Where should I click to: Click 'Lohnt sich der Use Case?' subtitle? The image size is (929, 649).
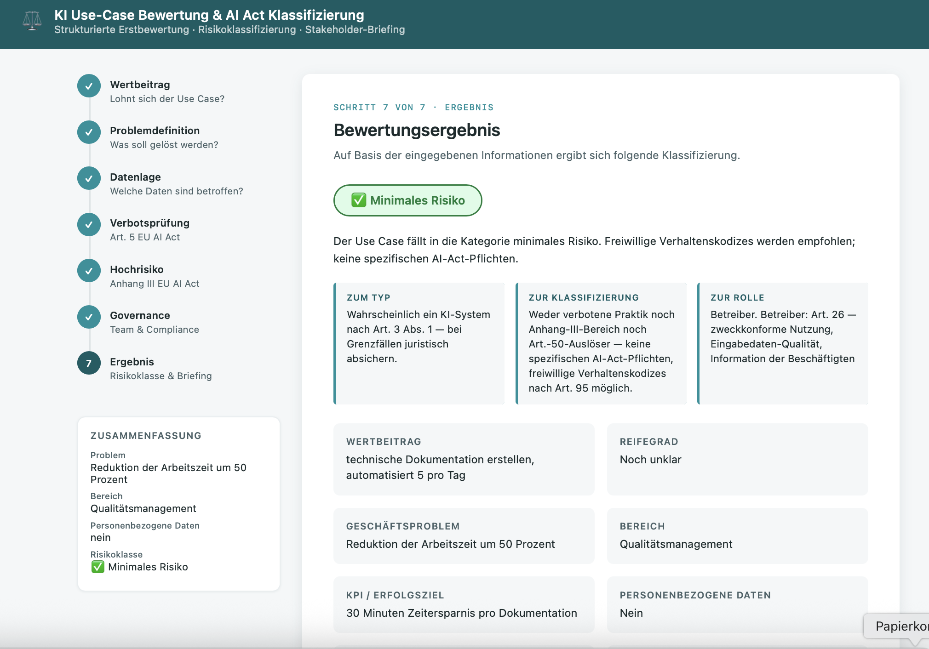tap(167, 99)
